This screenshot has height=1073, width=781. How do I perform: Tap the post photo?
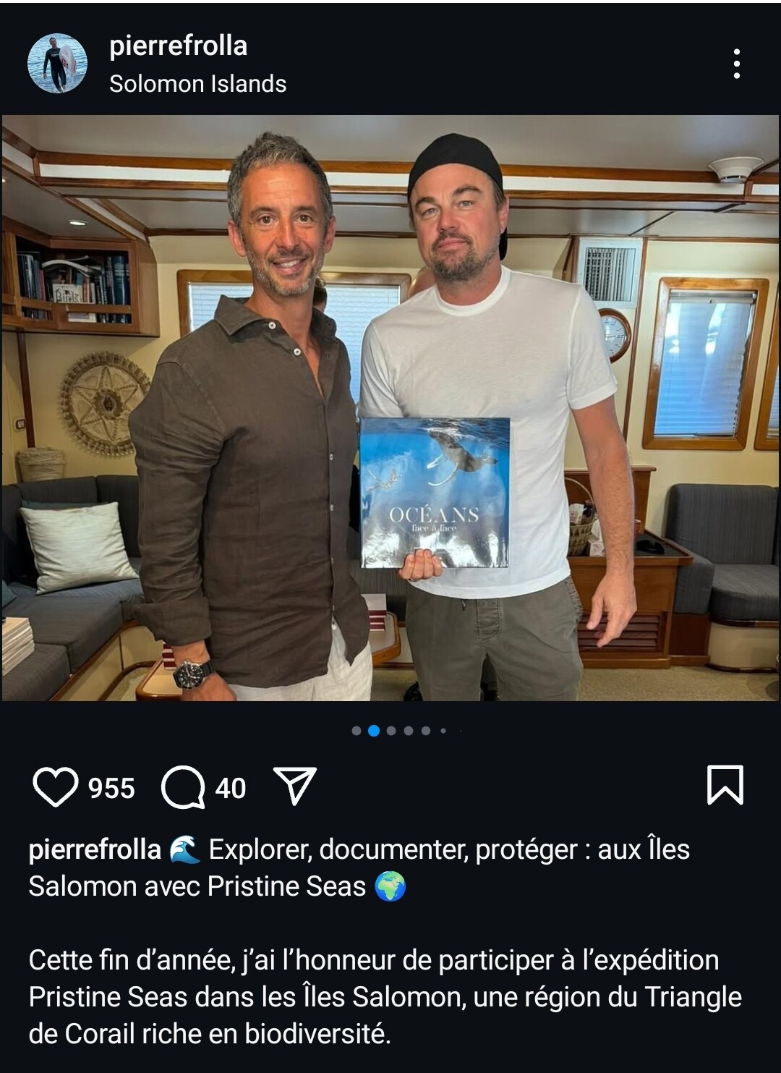coord(390,408)
